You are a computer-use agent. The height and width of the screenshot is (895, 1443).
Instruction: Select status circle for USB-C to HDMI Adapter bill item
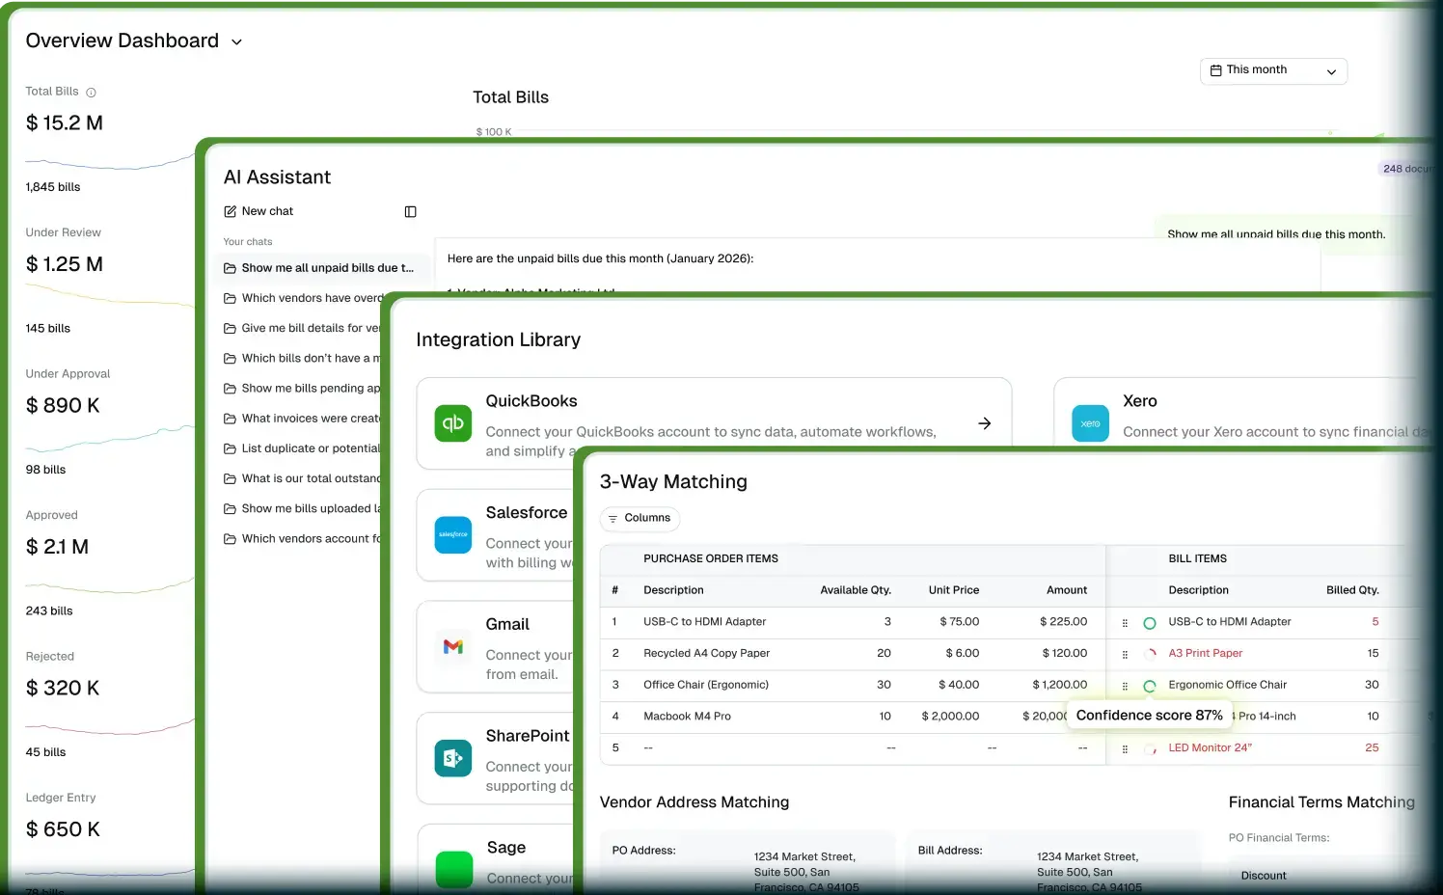point(1149,623)
